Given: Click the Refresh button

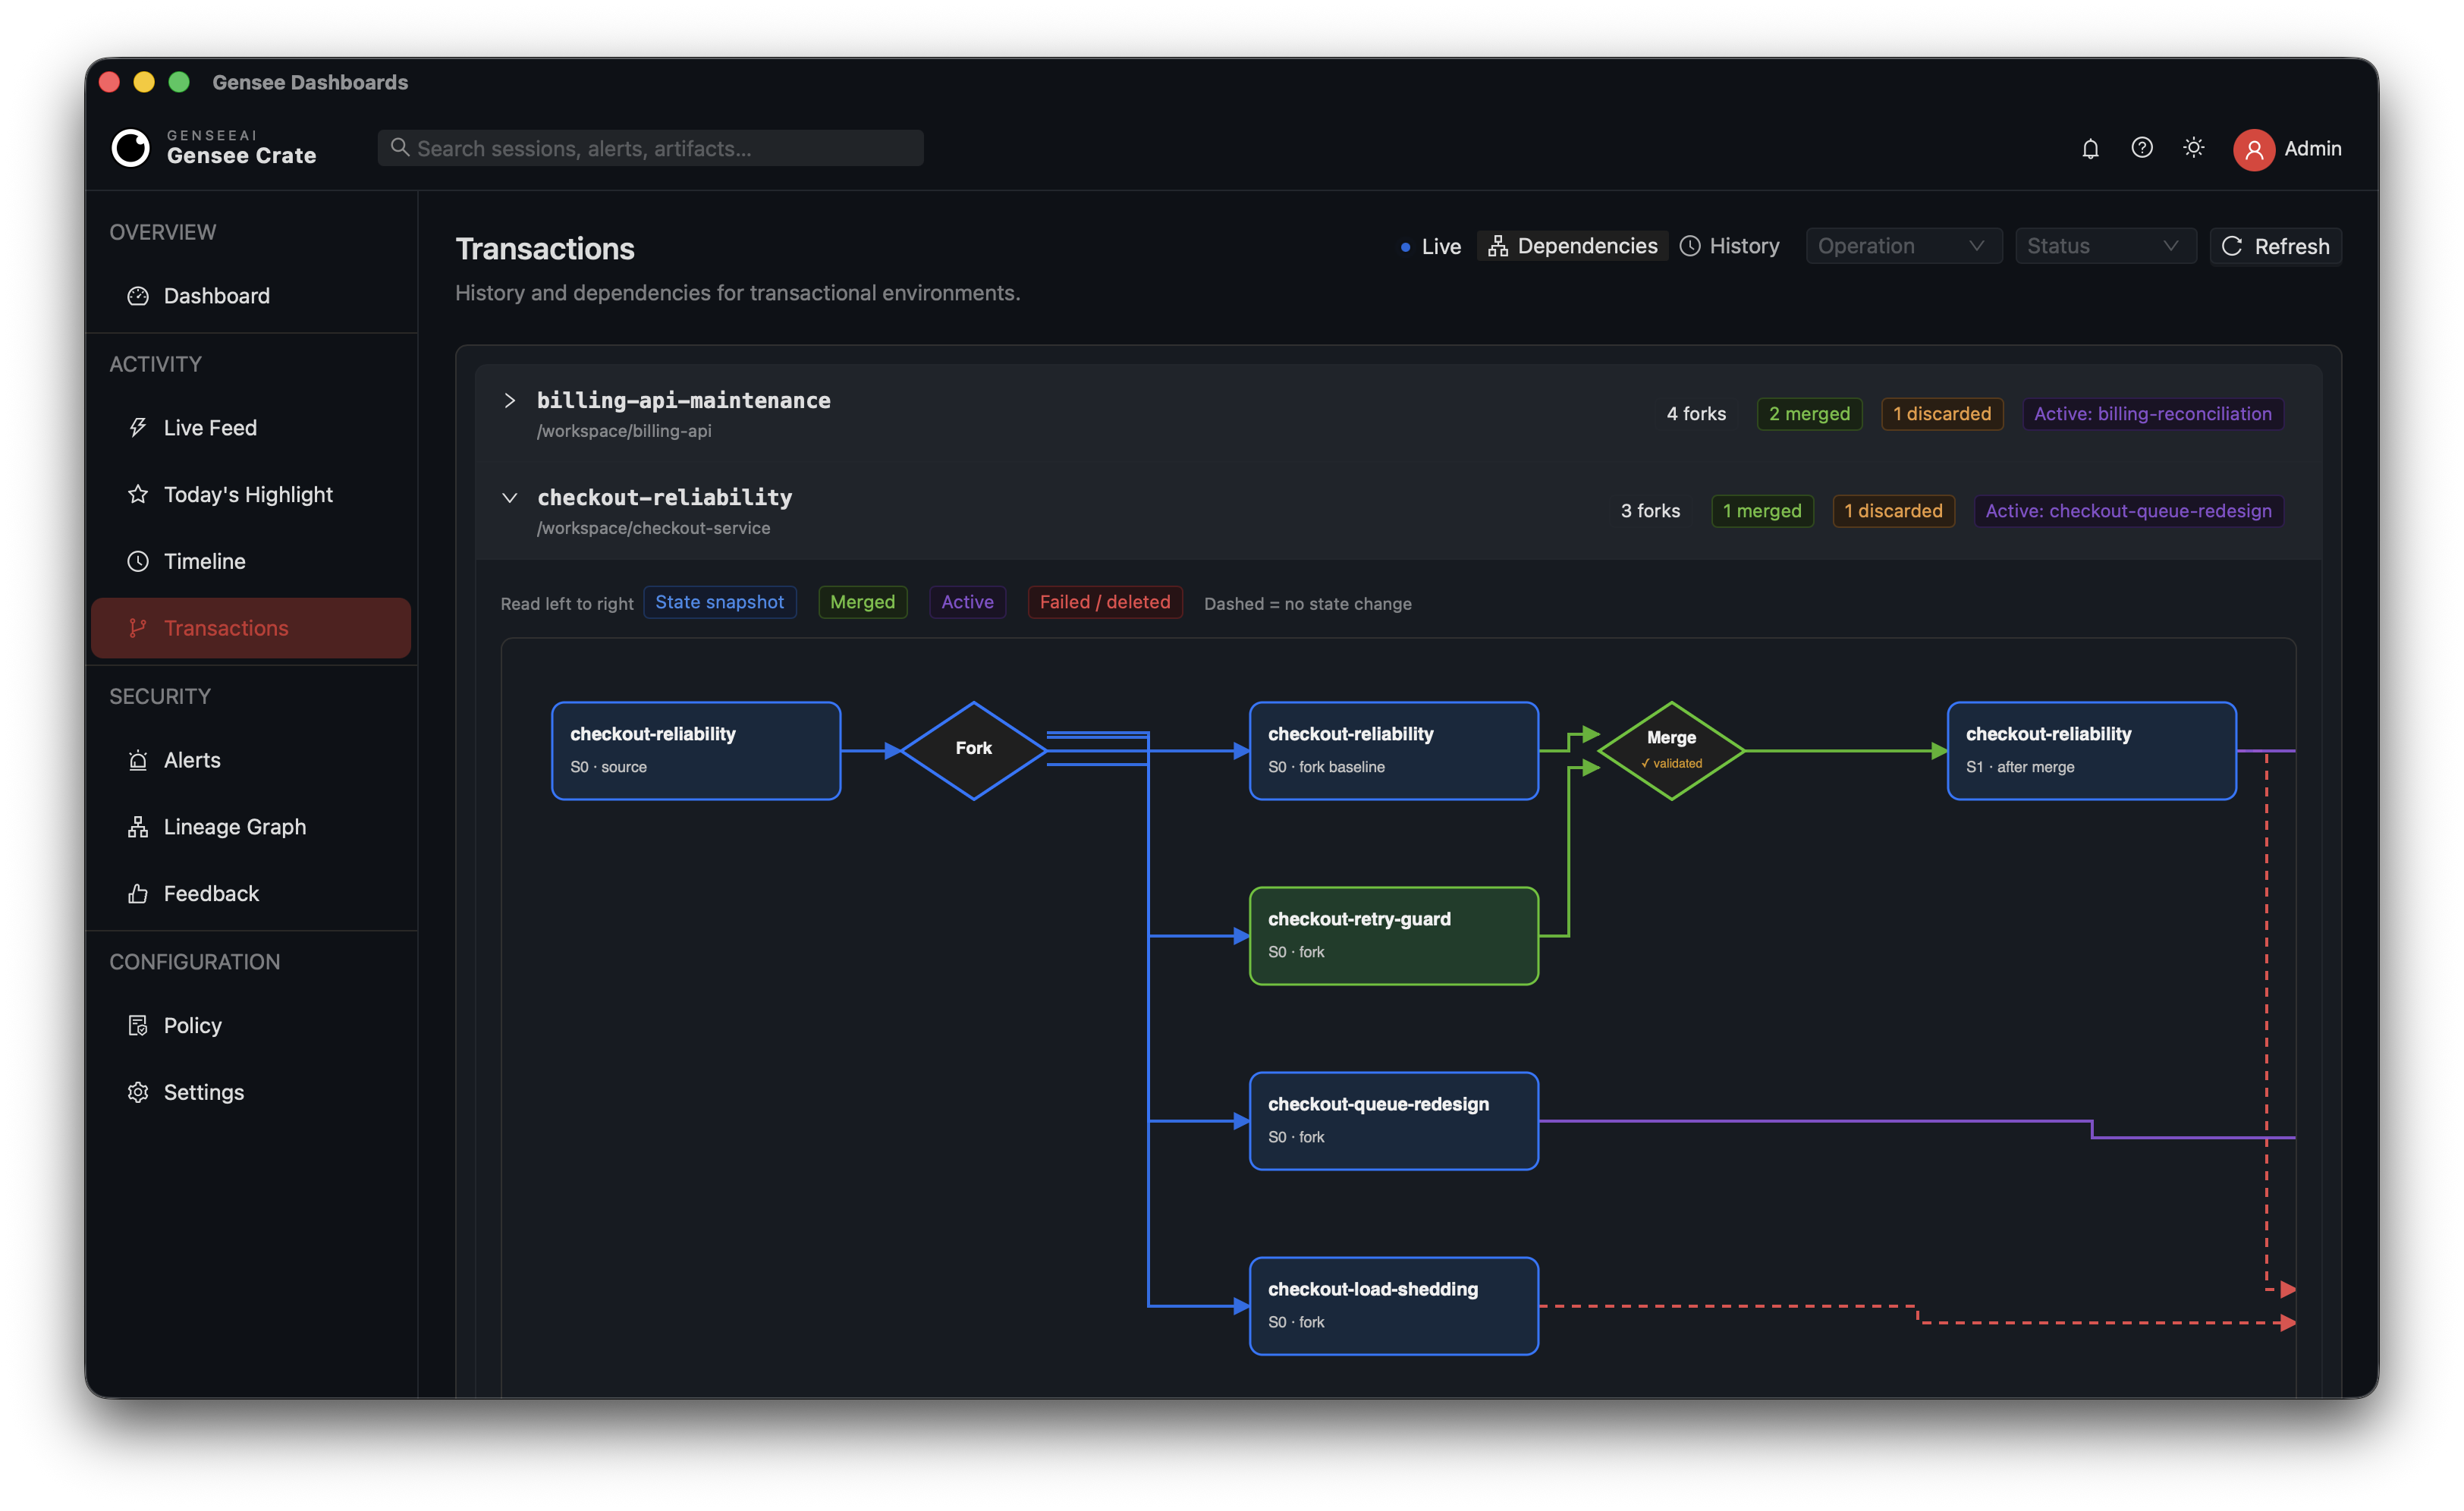Looking at the screenshot, I should (x=2275, y=246).
